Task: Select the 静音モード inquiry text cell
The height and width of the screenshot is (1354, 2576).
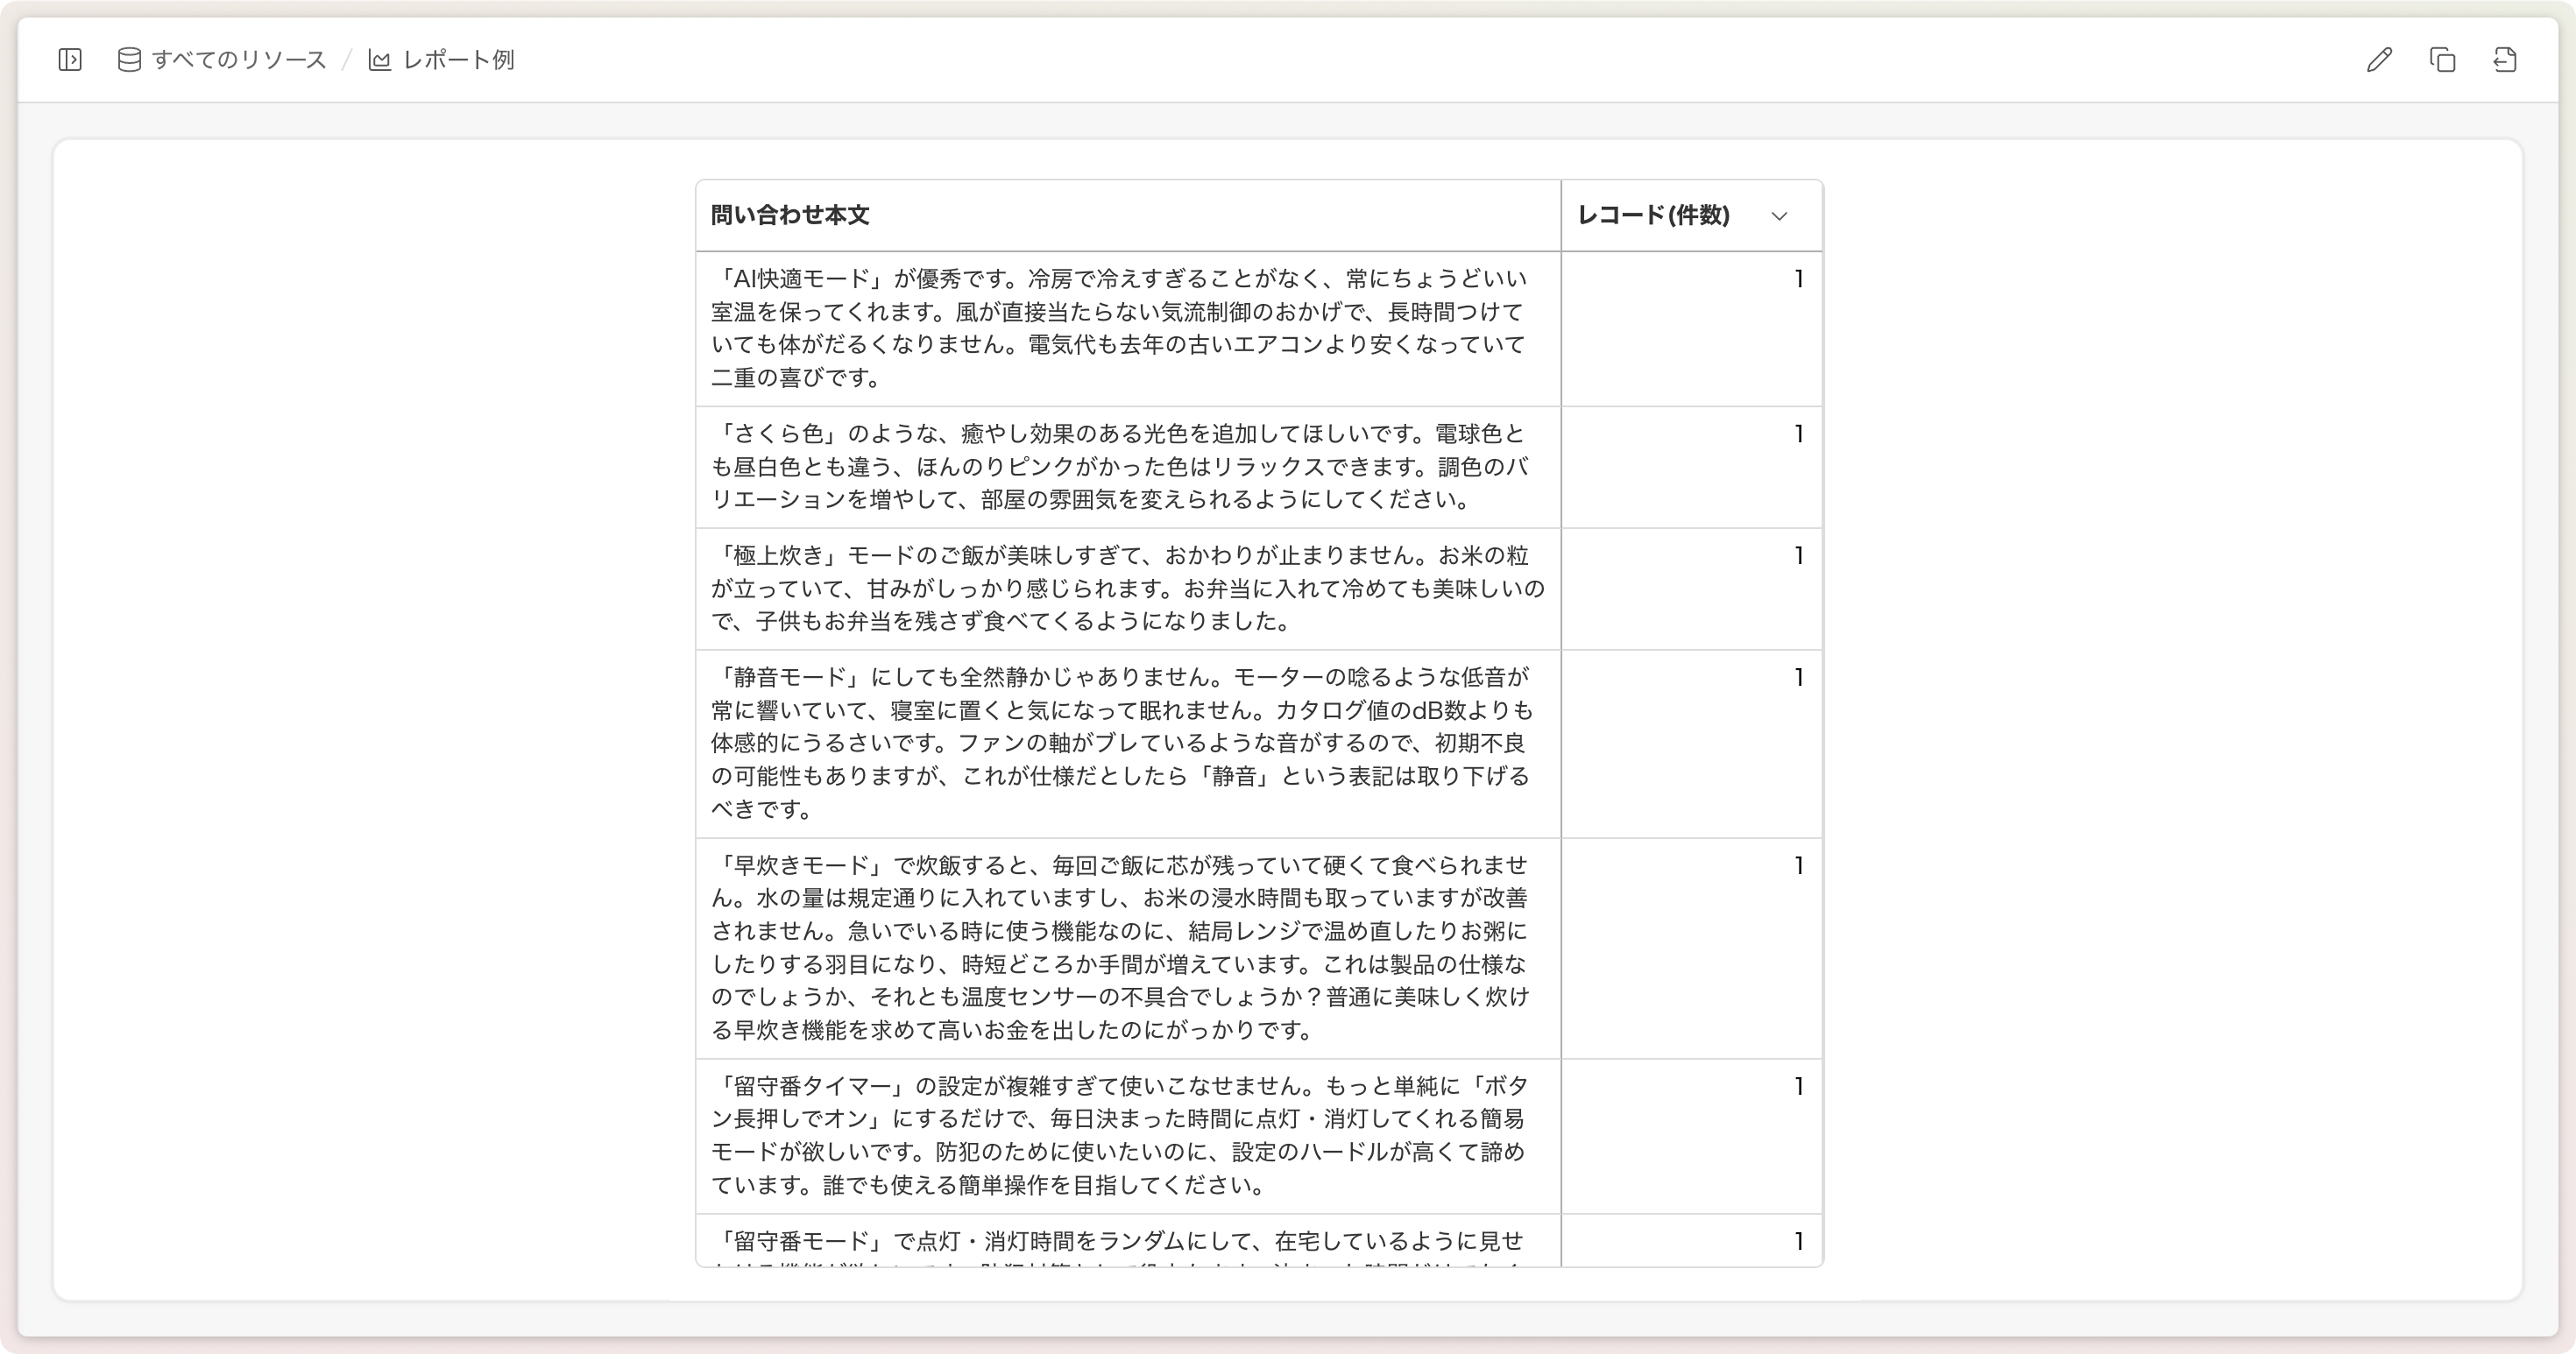Action: pyautogui.click(x=1128, y=744)
